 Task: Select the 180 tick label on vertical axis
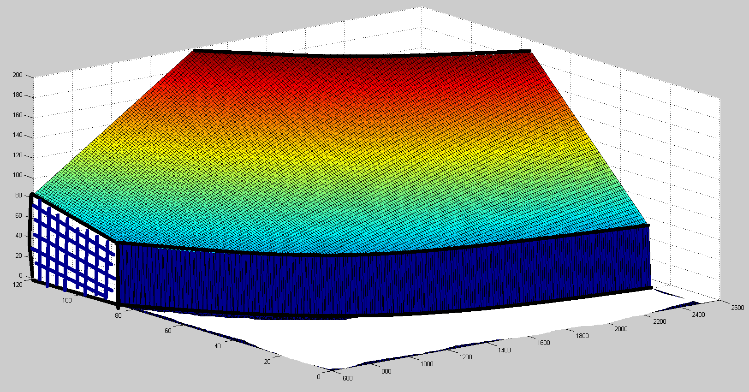click(17, 95)
